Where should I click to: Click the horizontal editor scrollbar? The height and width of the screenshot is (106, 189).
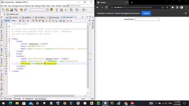[x=44, y=96]
